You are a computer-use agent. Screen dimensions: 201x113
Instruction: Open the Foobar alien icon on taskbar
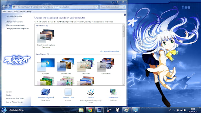[x=117, y=110]
